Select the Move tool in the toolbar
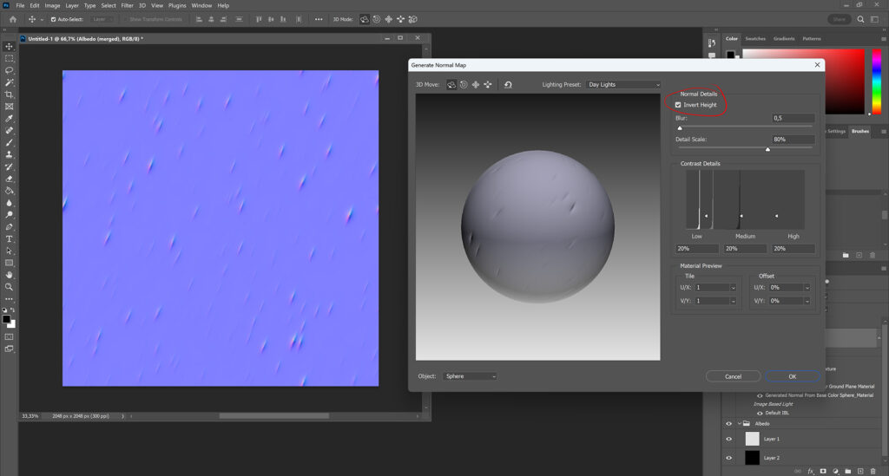The height and width of the screenshot is (476, 889). pyautogui.click(x=10, y=46)
